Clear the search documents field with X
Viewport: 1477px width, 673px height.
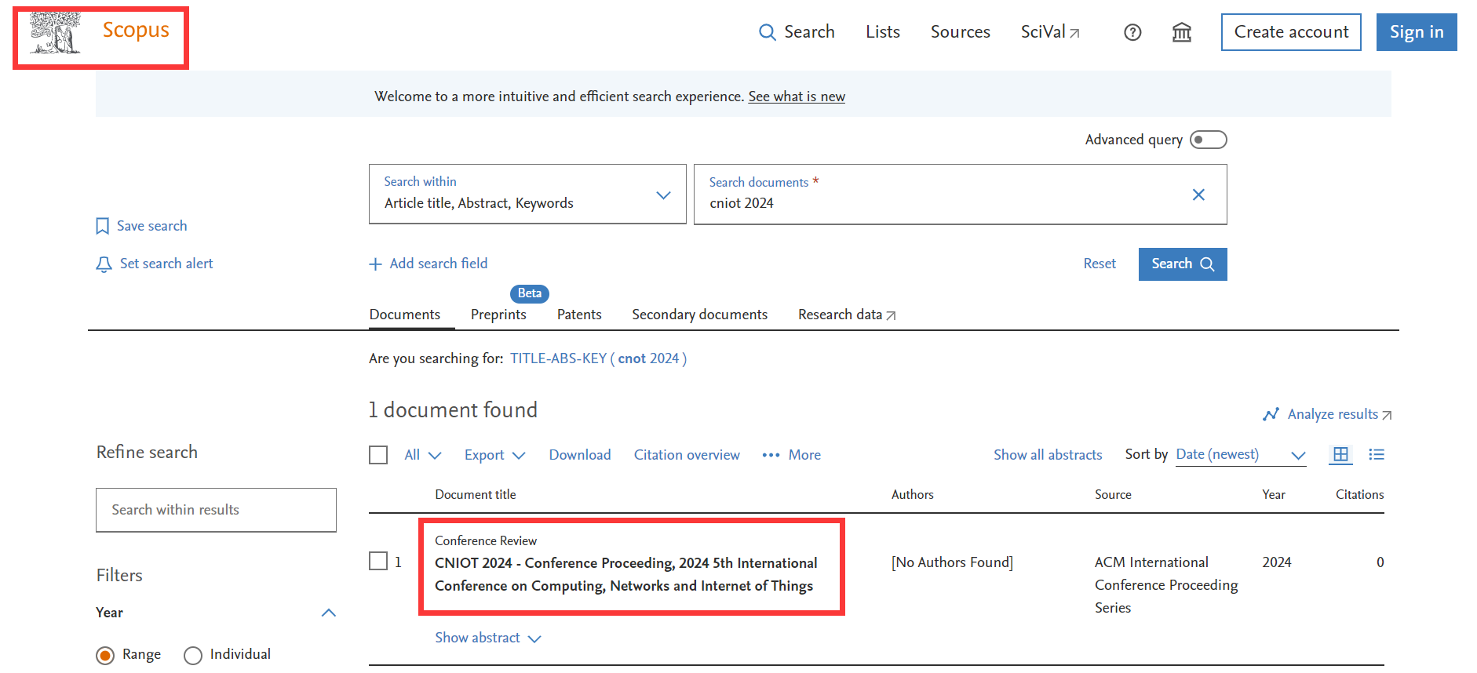[x=1198, y=195]
